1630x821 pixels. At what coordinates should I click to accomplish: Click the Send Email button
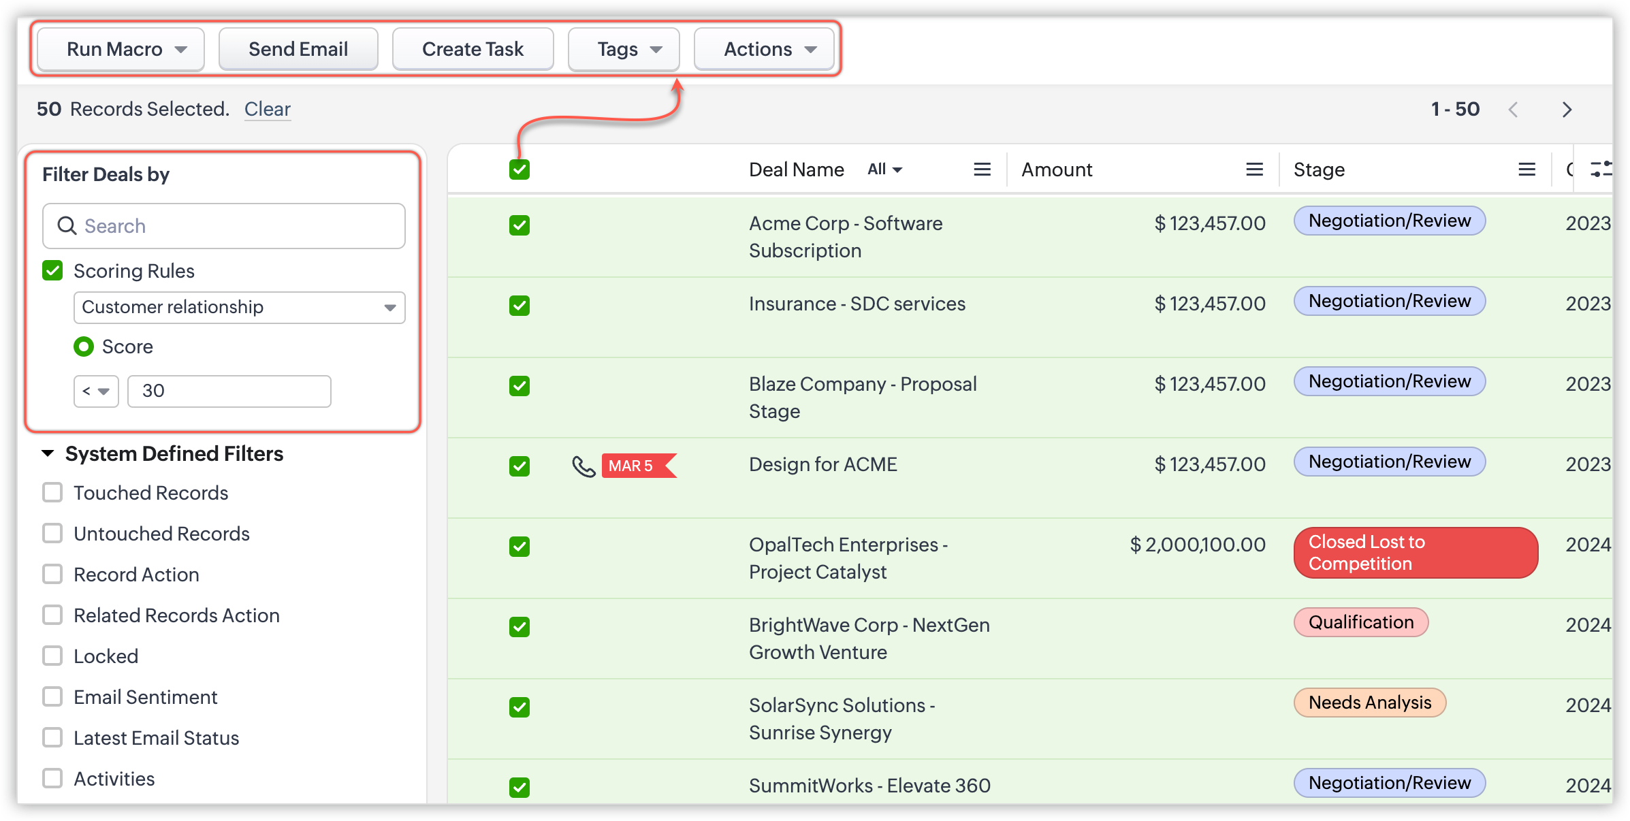coord(298,49)
